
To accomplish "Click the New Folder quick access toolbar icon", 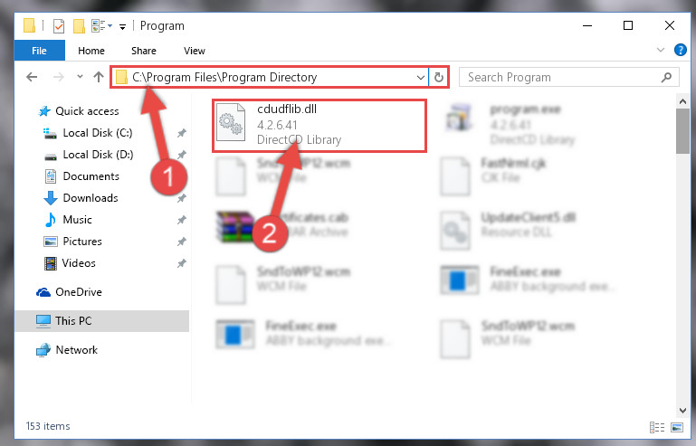I will point(79,26).
